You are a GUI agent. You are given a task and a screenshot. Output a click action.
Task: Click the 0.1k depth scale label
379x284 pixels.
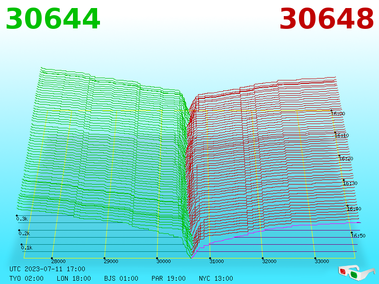click(x=27, y=248)
